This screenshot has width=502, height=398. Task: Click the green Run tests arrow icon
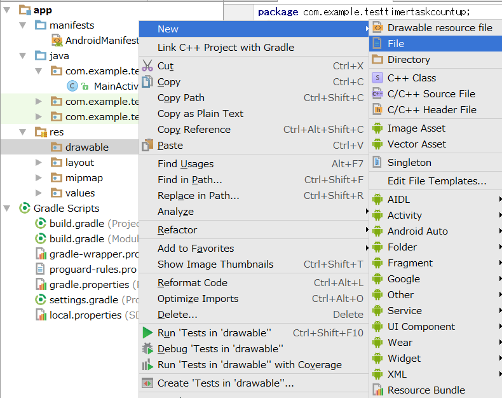click(x=147, y=333)
